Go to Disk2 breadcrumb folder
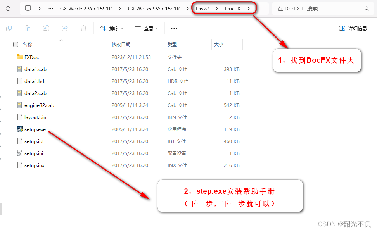This screenshot has height=231, width=377. tap(202, 9)
